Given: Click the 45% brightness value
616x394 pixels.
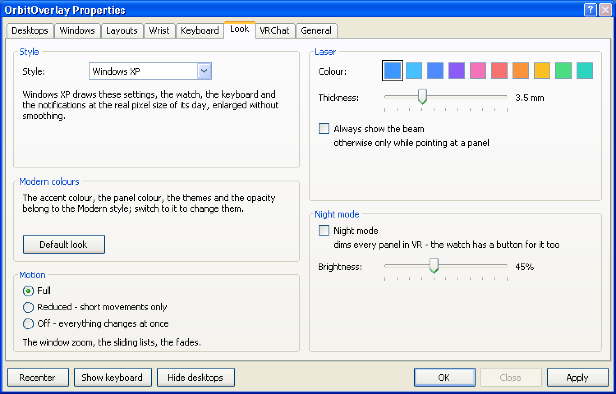Looking at the screenshot, I should click(x=524, y=267).
